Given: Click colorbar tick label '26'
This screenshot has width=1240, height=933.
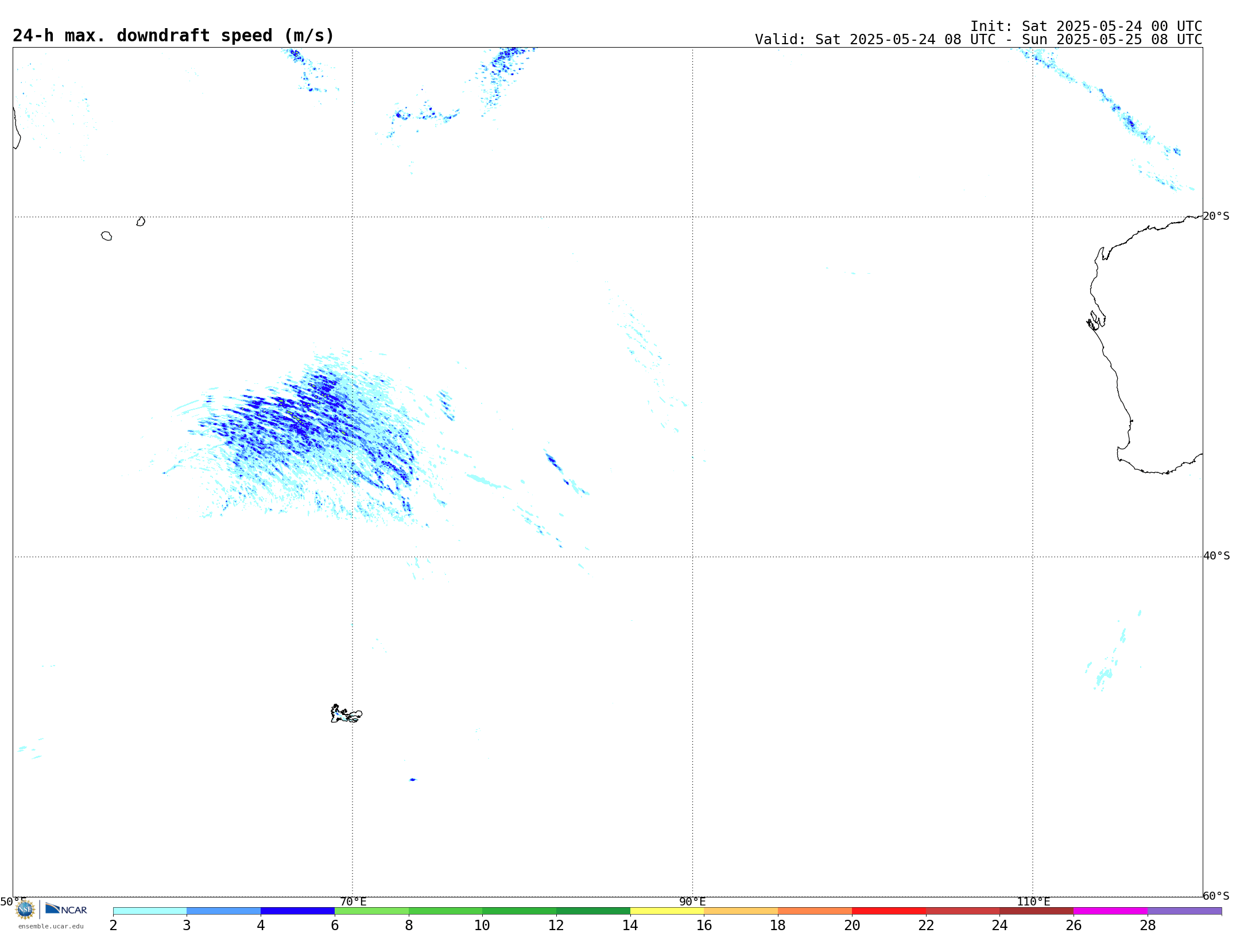Looking at the screenshot, I should 1074,926.
